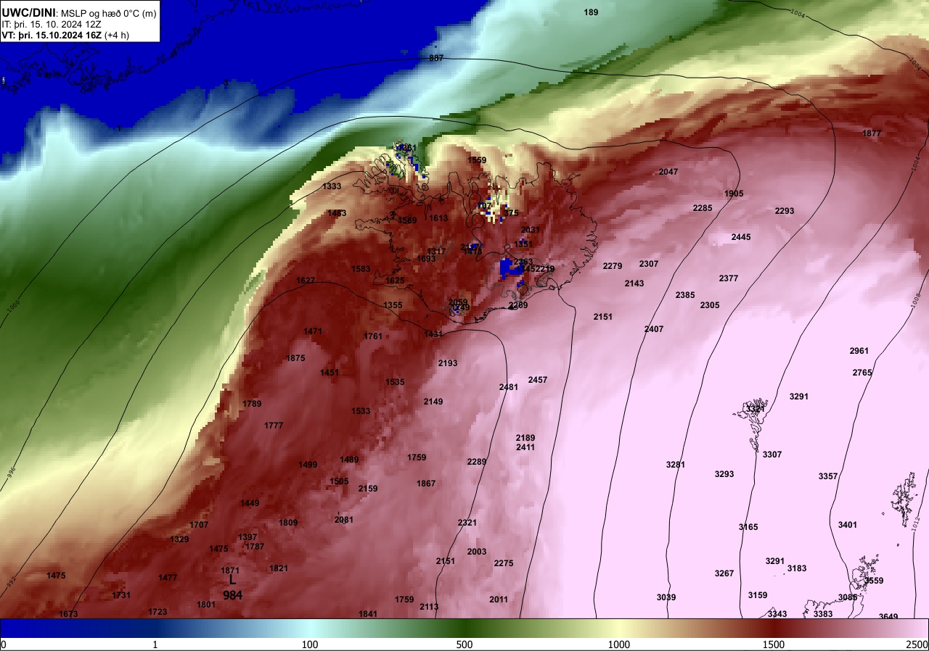
Task: Click the 1867 height value
Action: pos(426,484)
